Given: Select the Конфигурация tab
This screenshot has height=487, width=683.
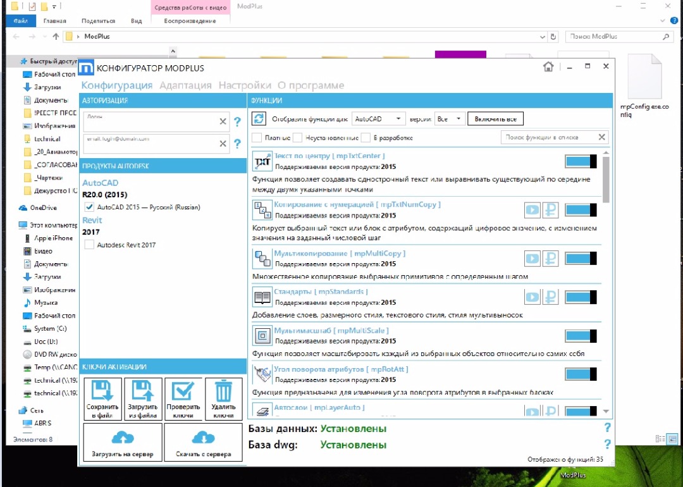Looking at the screenshot, I should point(117,85).
